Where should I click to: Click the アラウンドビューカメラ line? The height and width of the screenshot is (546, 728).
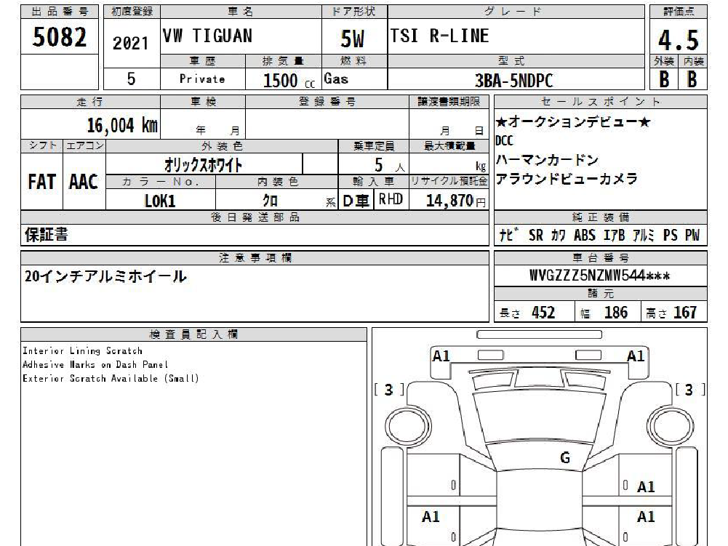[567, 179]
